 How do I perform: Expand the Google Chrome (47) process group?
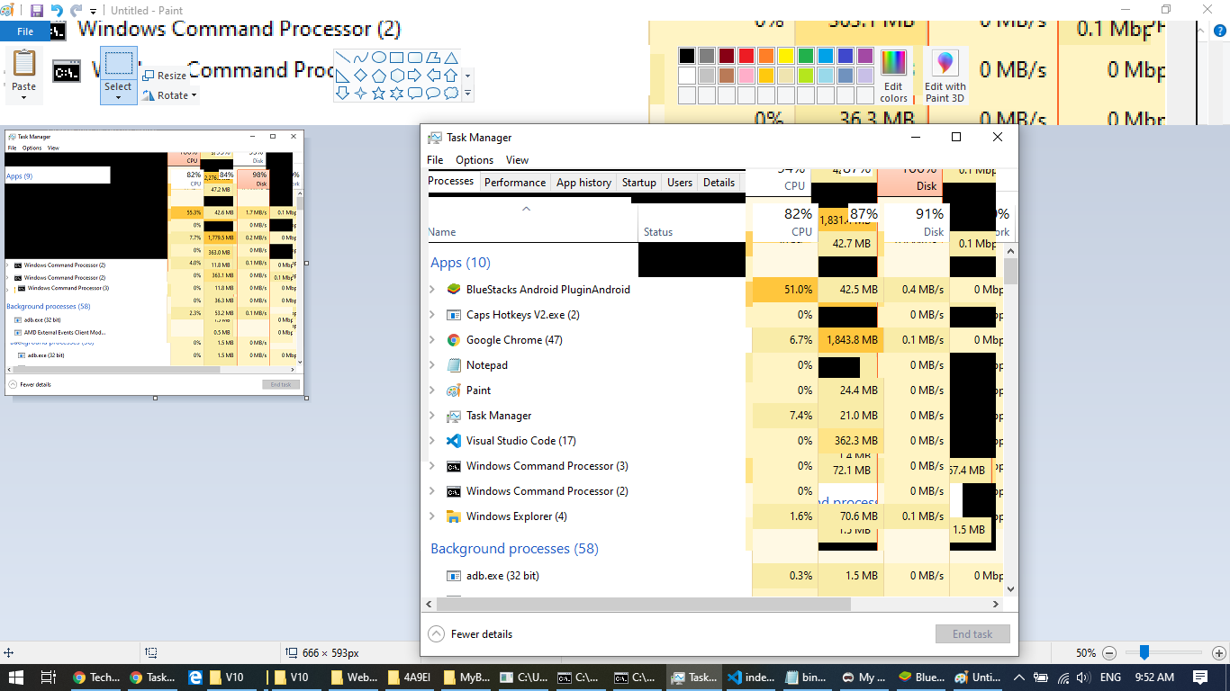tap(432, 340)
